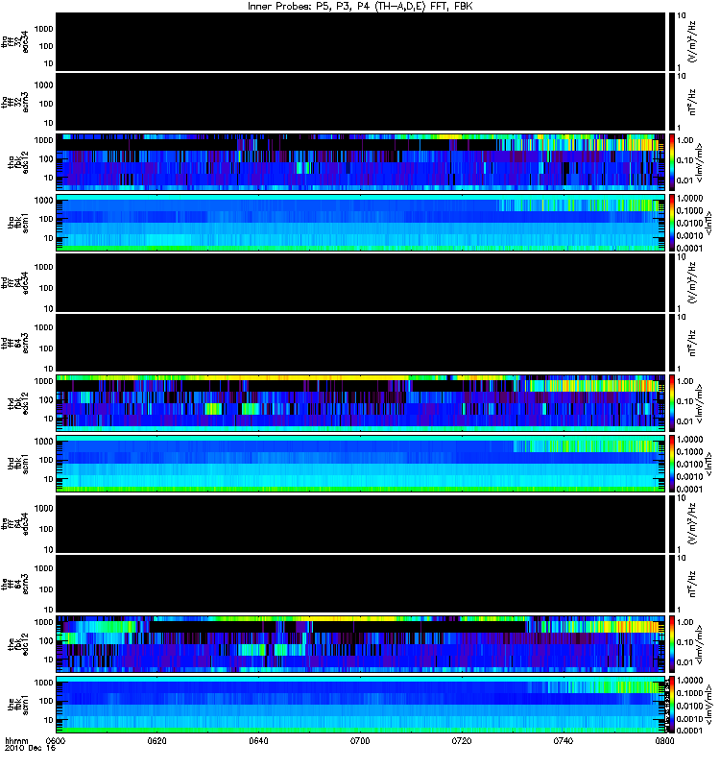Click the tha fbk scm1 rainbow color bar
Screen dimensions: 720x768
pyautogui.click(x=672, y=223)
